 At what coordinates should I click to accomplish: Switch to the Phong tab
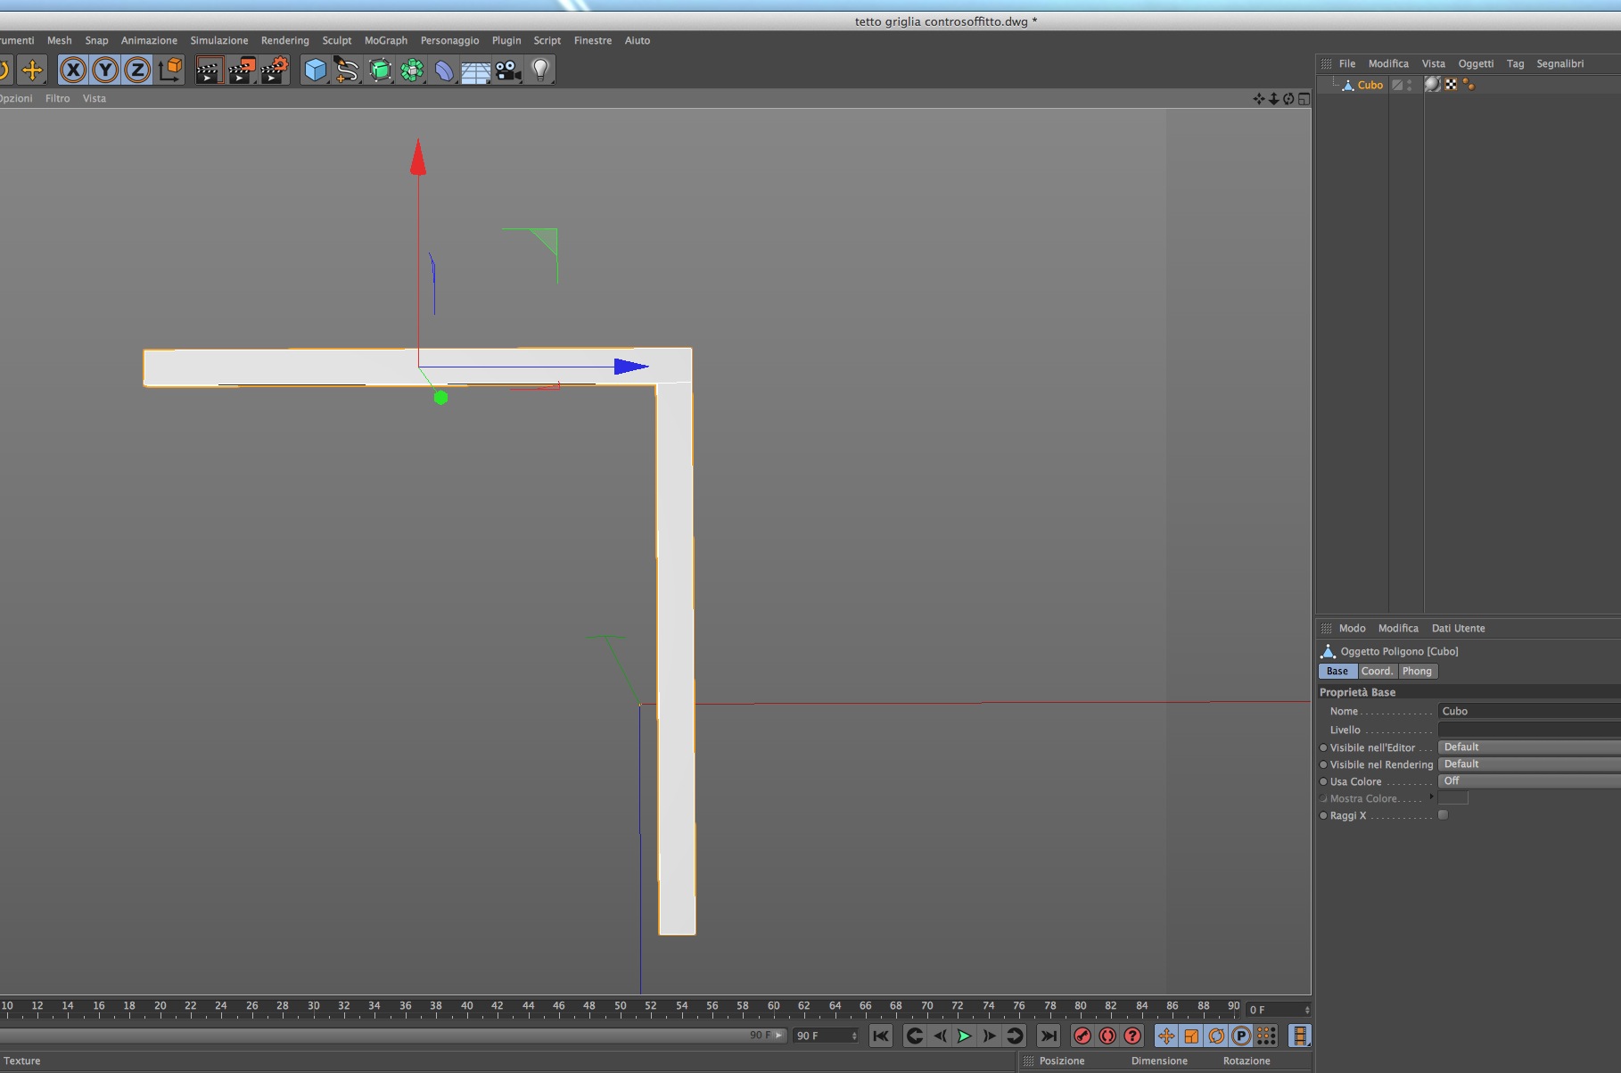click(x=1417, y=671)
